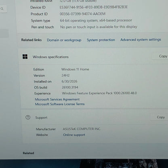Click the Manufacturer label
This screenshot has height=168, width=168.
[x=46, y=129]
